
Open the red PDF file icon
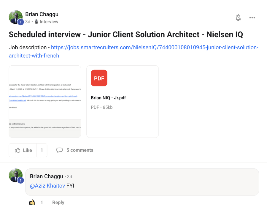[x=99, y=78]
